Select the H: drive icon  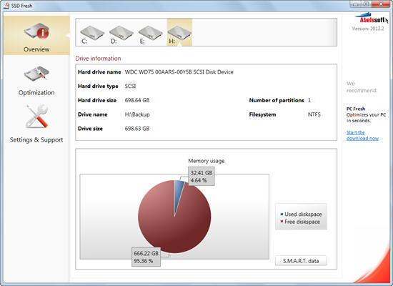179,34
